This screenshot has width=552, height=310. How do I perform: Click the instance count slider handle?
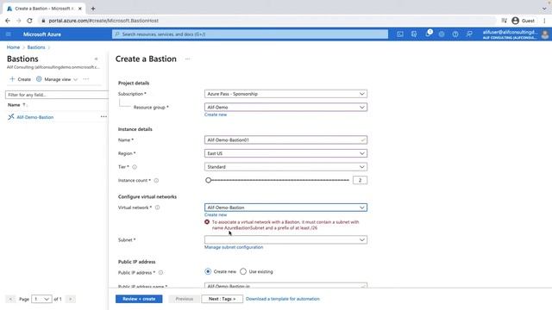[x=208, y=180]
